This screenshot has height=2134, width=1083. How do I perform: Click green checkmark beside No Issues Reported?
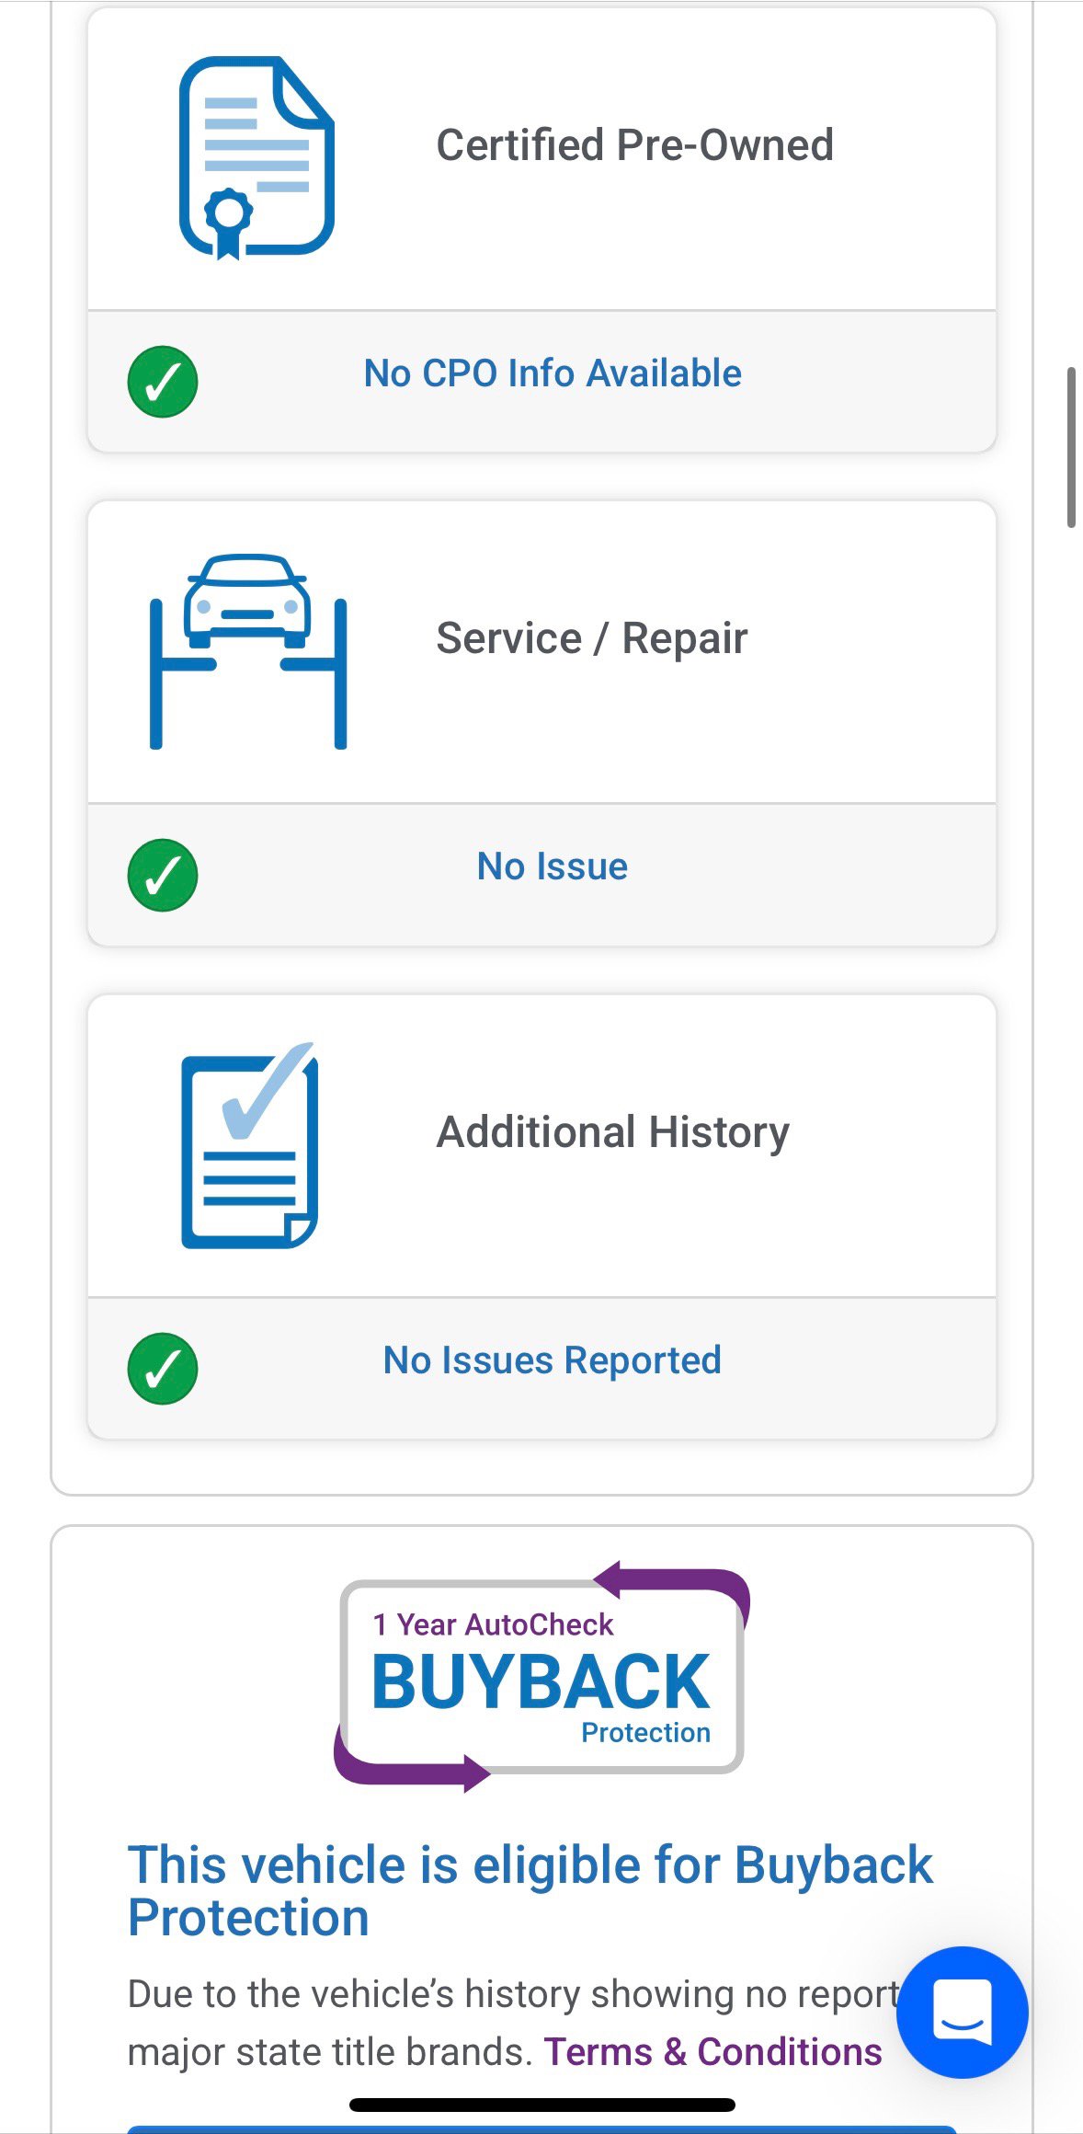click(x=163, y=1368)
